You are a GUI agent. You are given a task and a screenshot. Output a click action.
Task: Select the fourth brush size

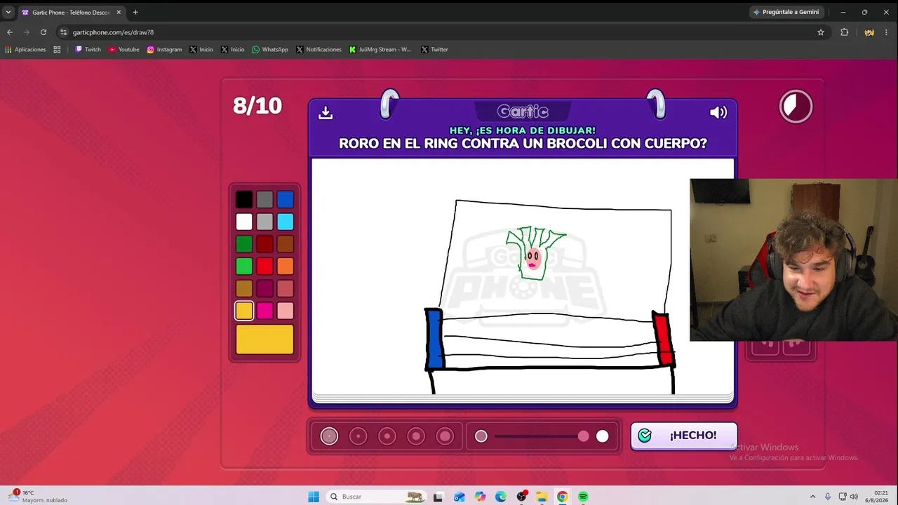[x=416, y=436]
